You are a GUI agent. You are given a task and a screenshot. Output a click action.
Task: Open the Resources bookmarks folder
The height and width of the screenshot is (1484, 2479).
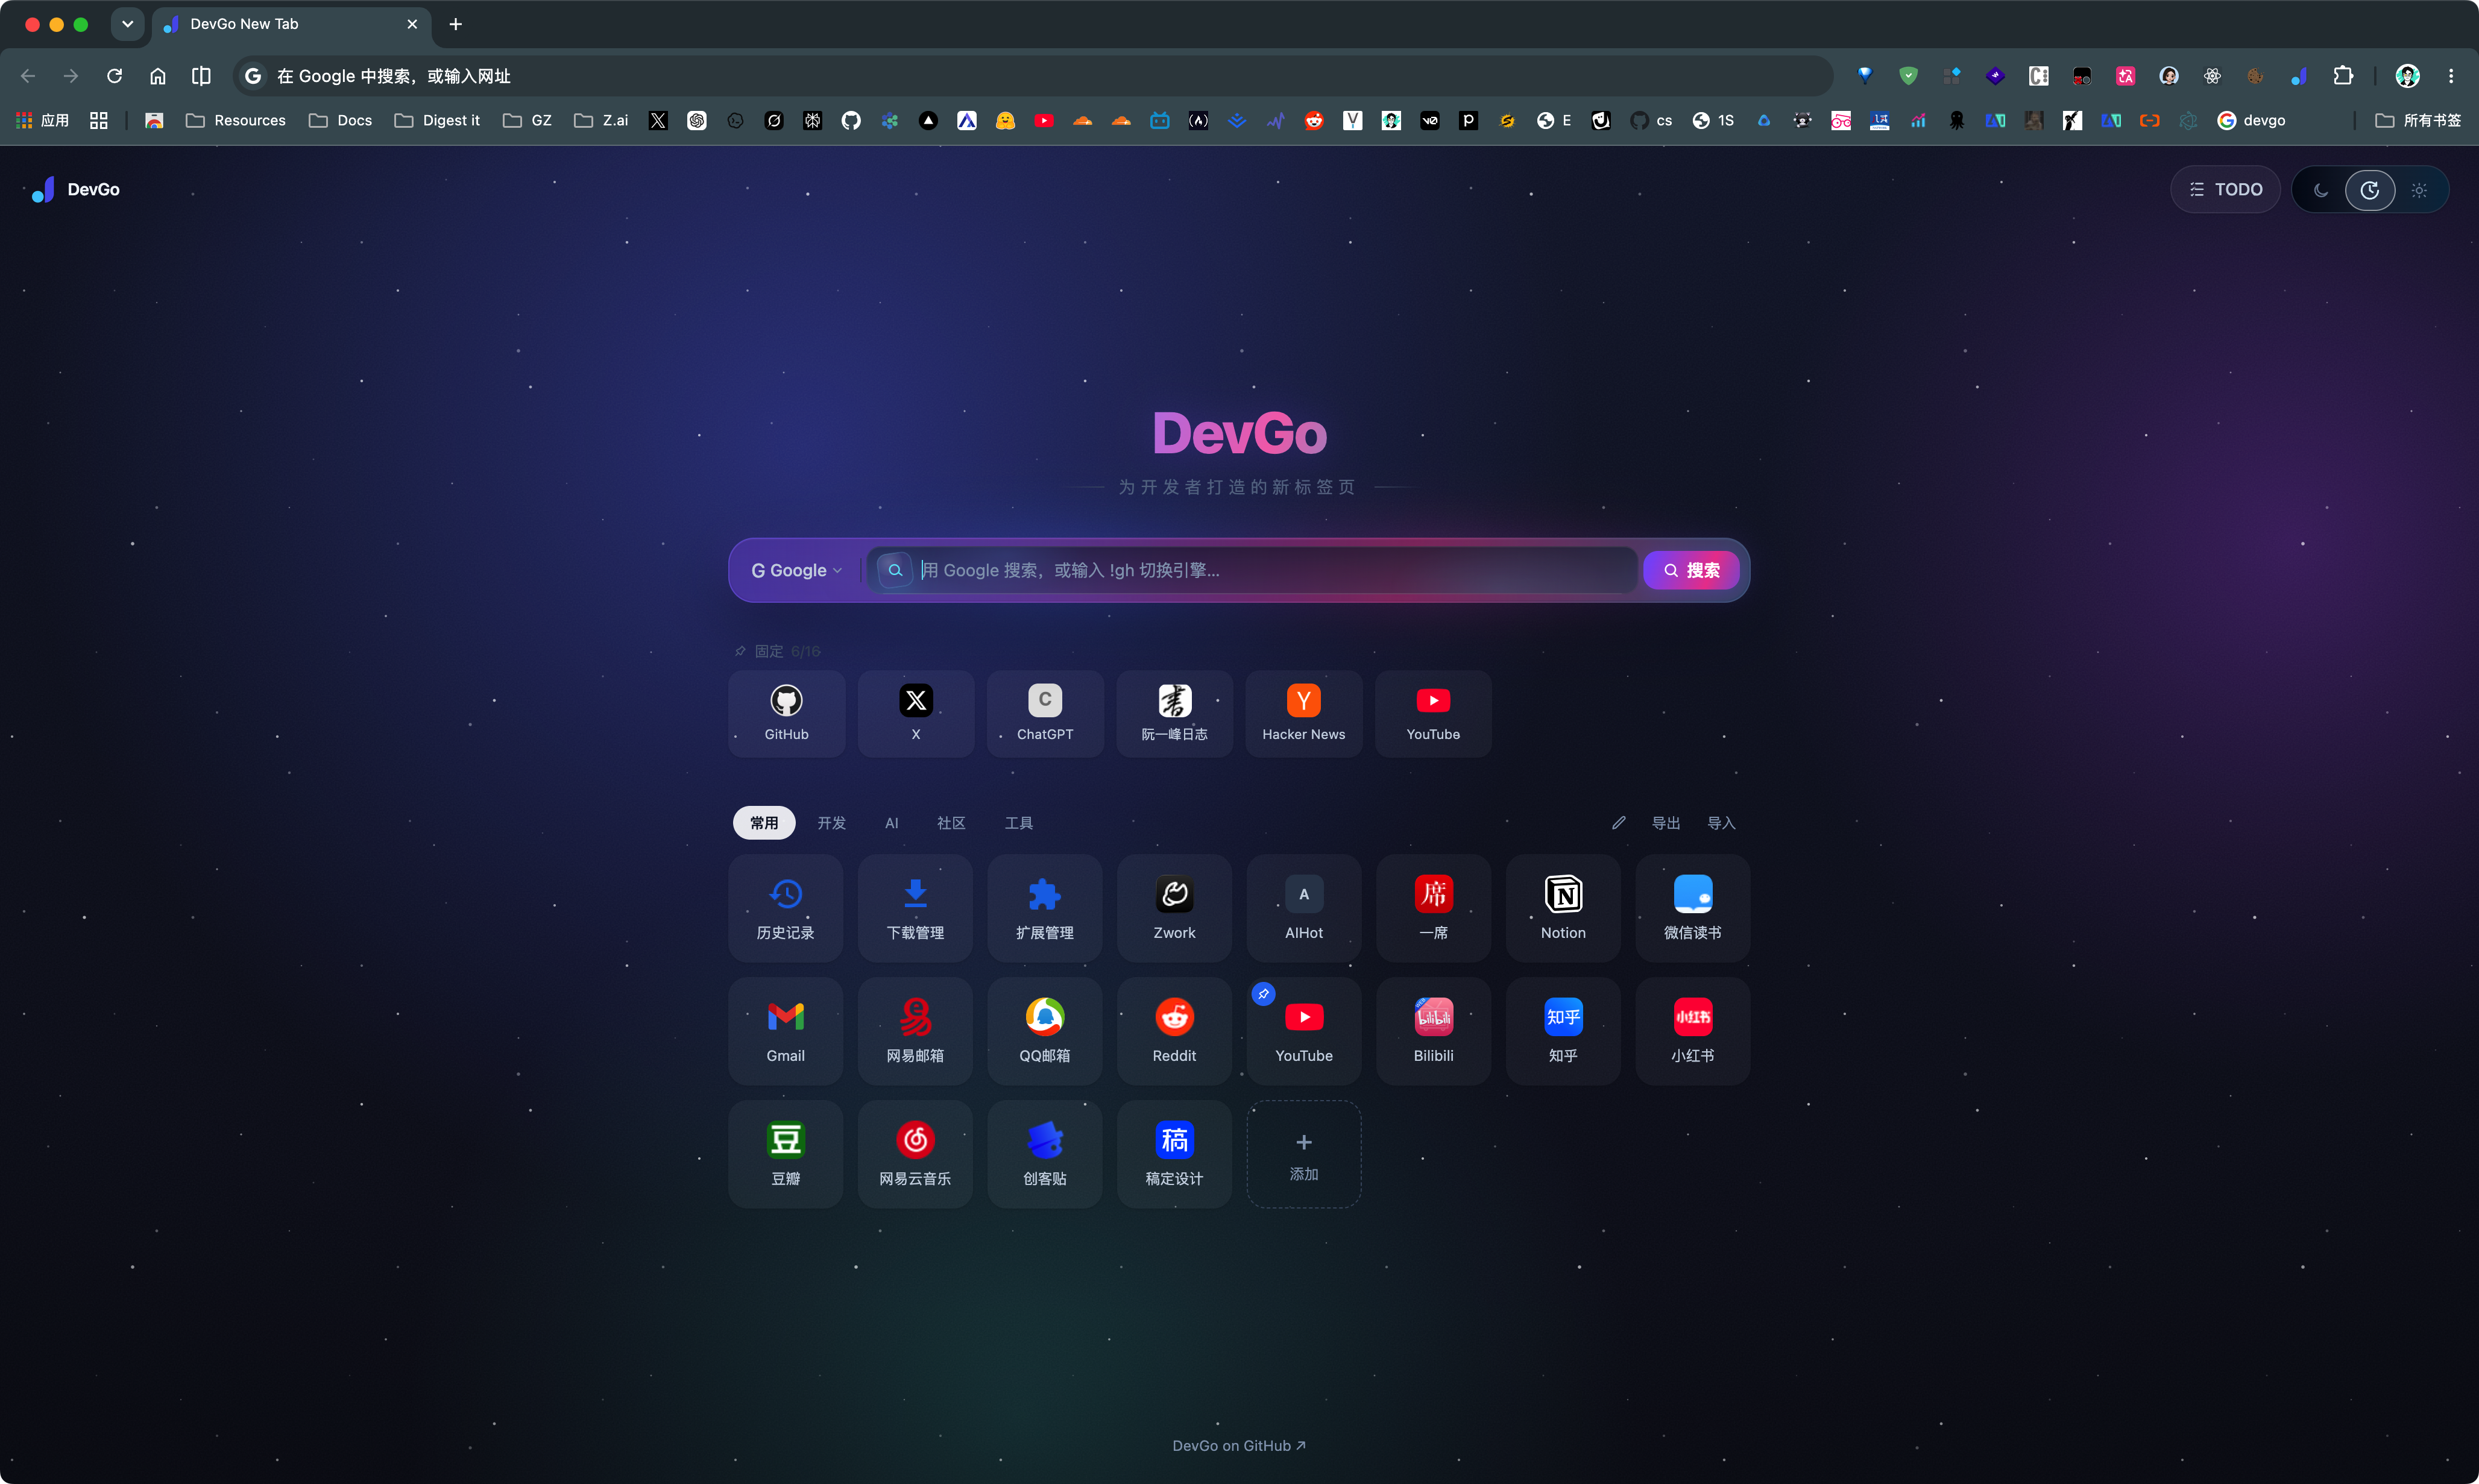coord(236,121)
